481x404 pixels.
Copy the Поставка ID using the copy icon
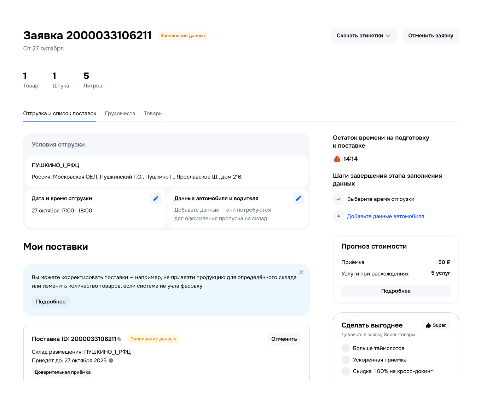point(119,338)
